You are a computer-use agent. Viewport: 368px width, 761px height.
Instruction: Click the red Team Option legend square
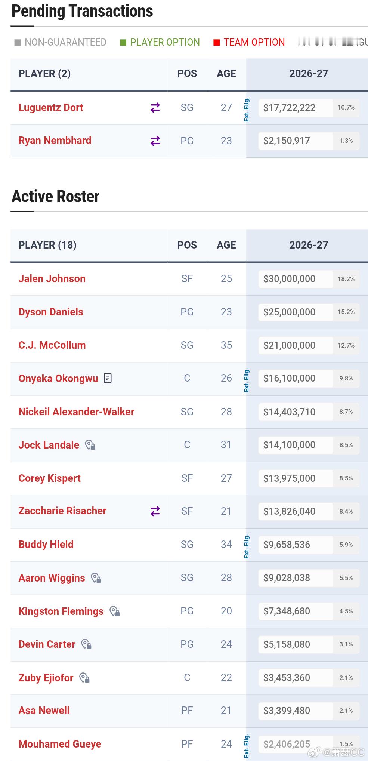(216, 43)
